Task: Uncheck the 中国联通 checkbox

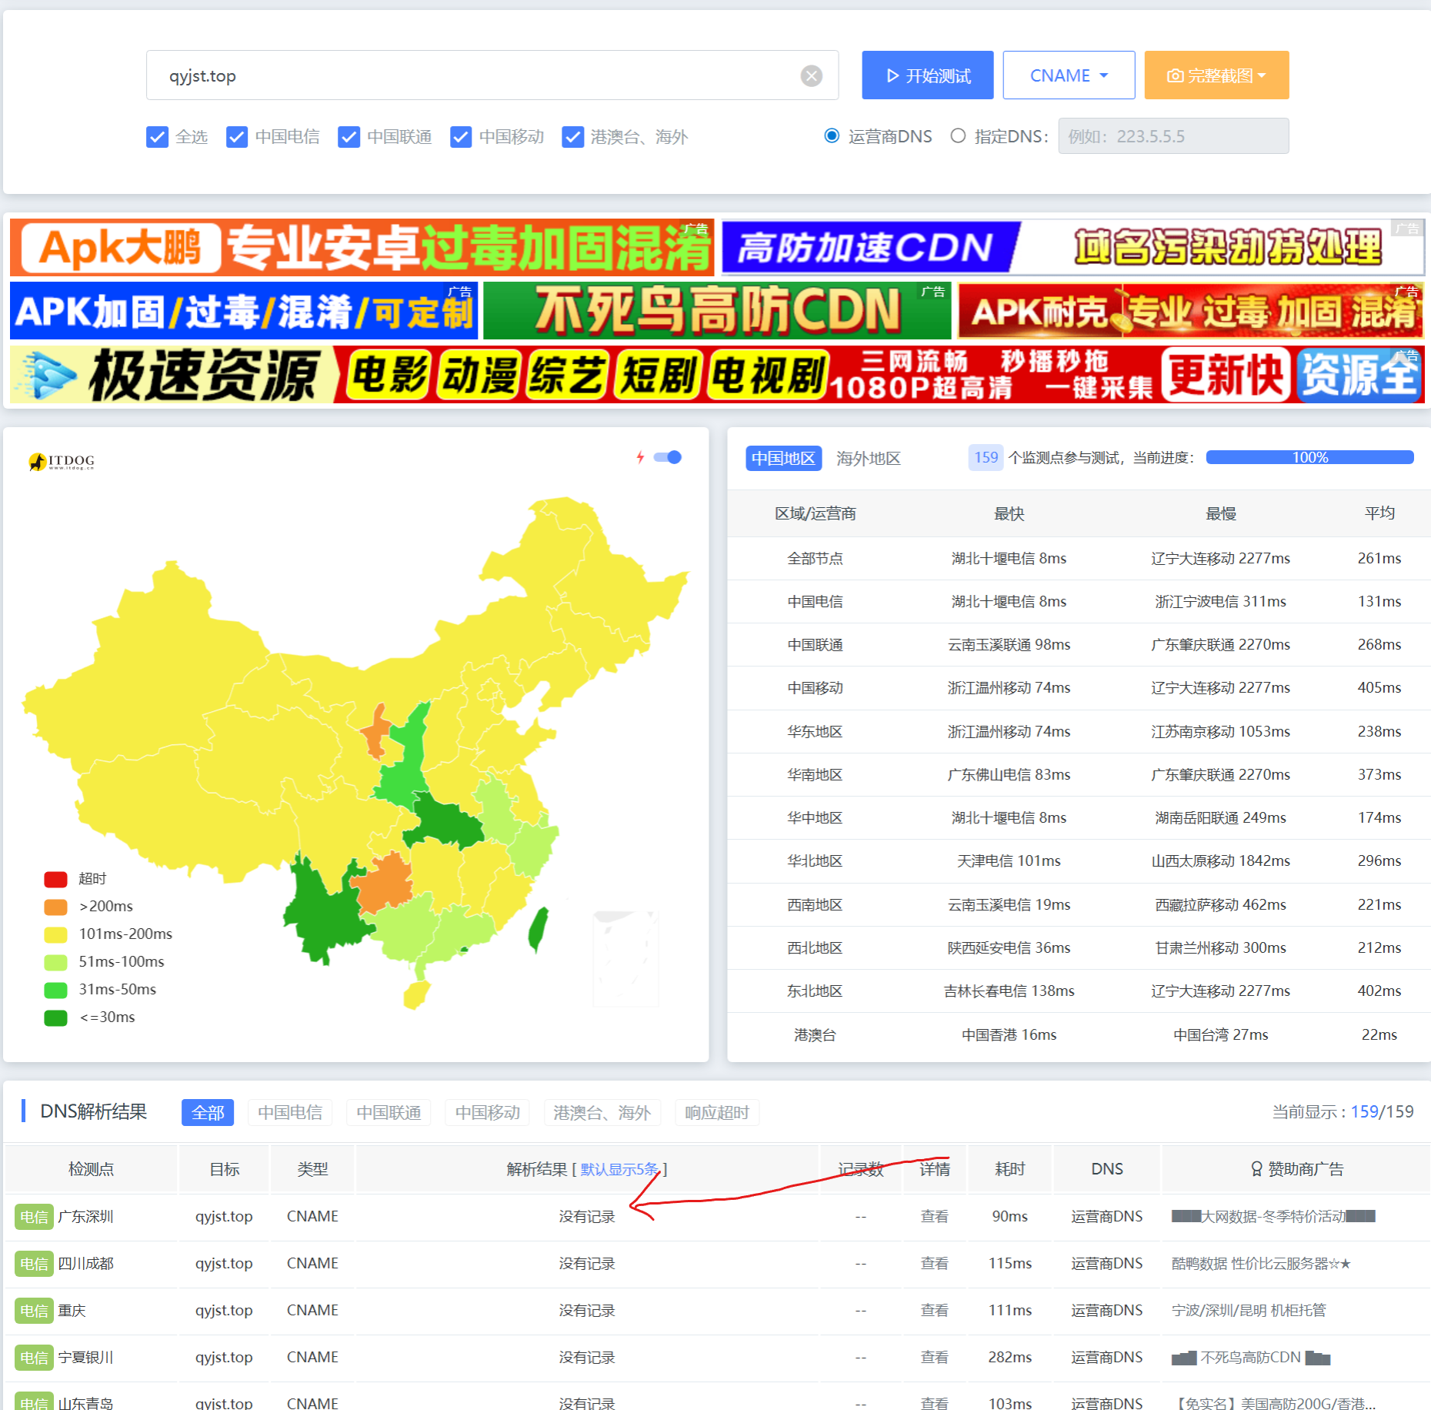Action: coord(349,137)
